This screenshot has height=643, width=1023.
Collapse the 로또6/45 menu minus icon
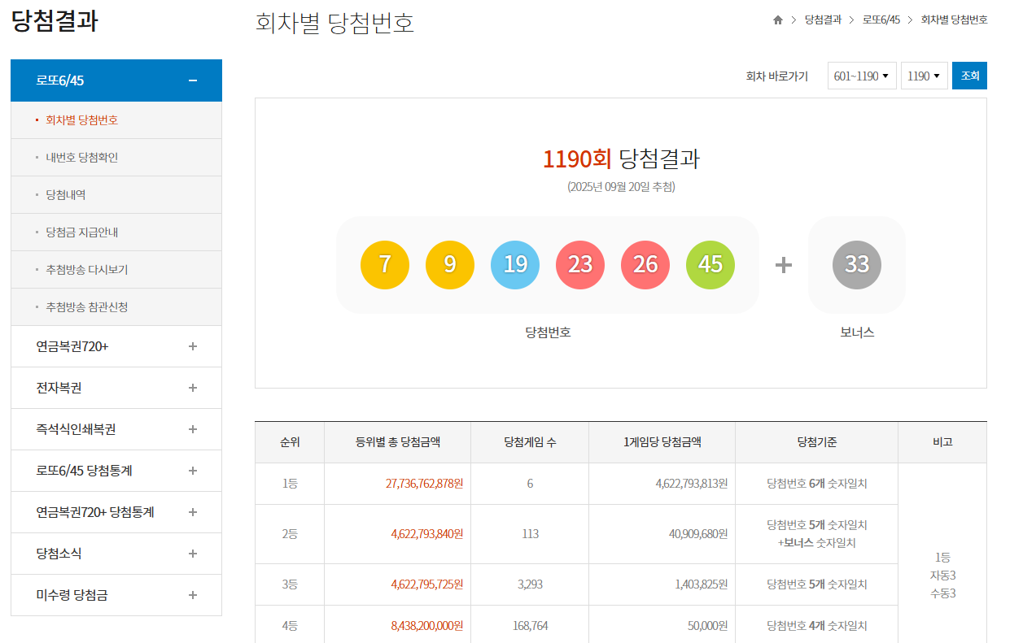[x=193, y=80]
